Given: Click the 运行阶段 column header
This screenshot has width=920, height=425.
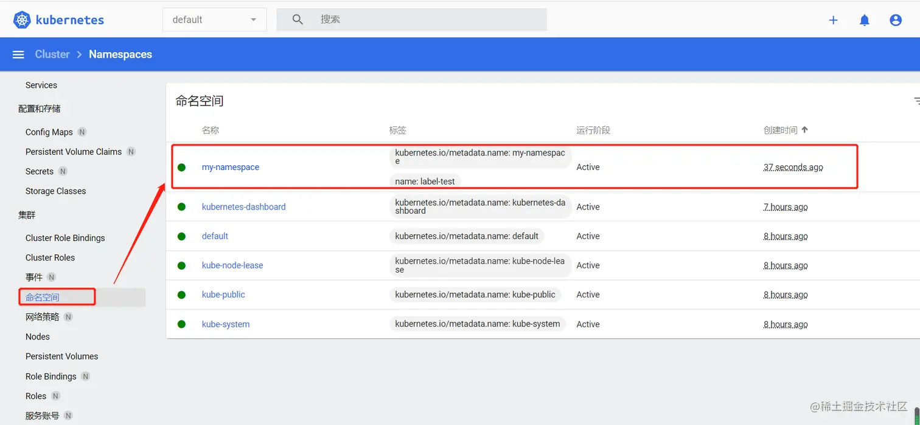Looking at the screenshot, I should tap(593, 131).
